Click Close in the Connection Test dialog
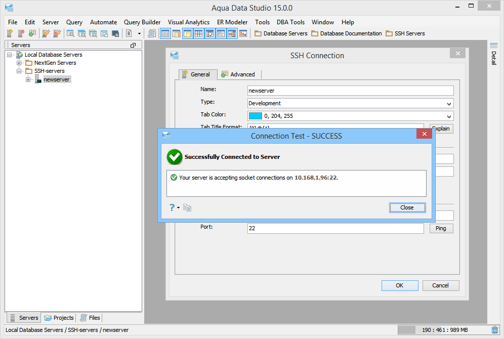 pos(407,207)
